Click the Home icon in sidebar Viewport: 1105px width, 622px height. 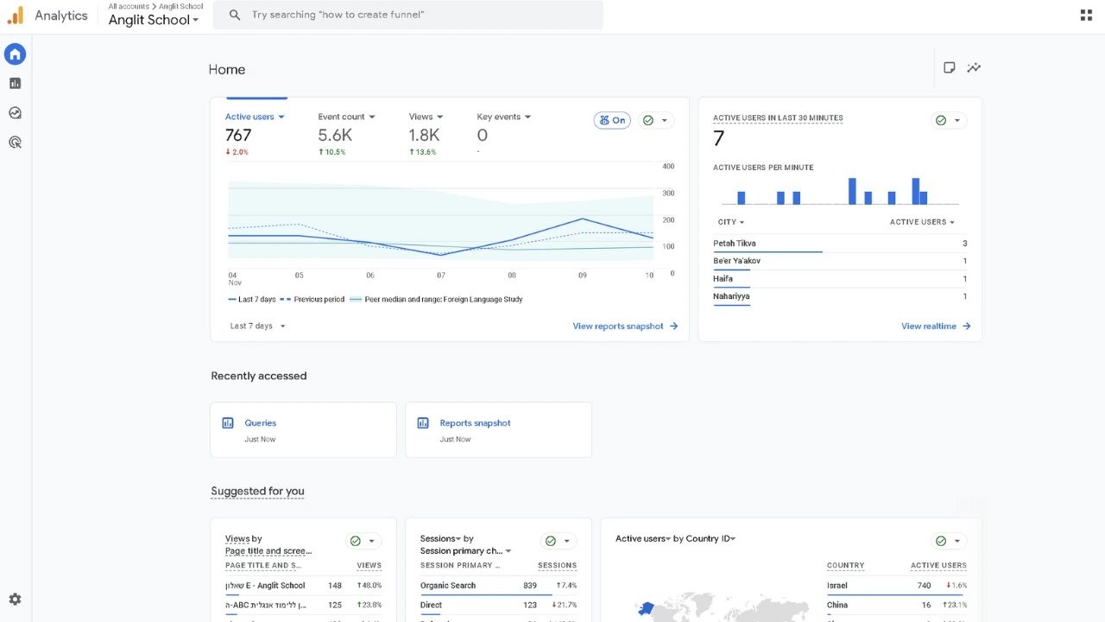click(15, 54)
